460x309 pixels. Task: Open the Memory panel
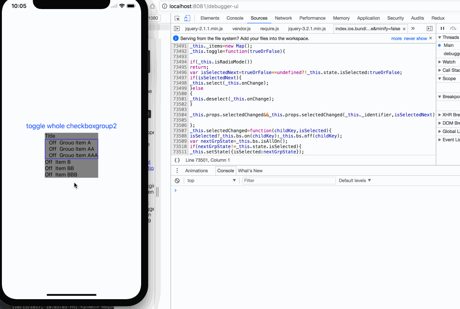tap(341, 18)
